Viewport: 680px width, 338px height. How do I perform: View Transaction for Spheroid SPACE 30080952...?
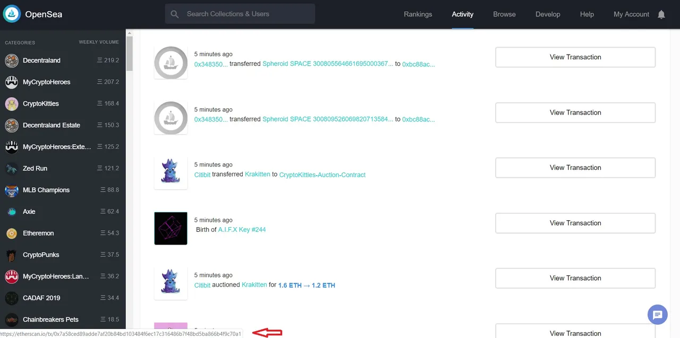(x=575, y=112)
